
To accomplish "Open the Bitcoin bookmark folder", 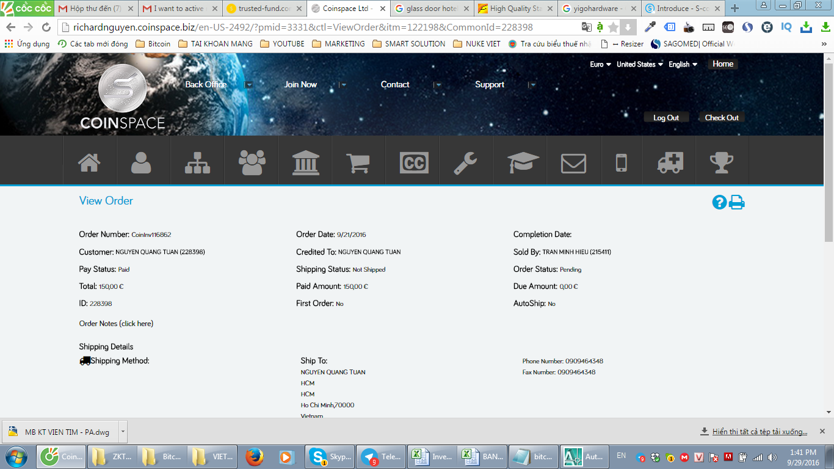I will [x=153, y=44].
